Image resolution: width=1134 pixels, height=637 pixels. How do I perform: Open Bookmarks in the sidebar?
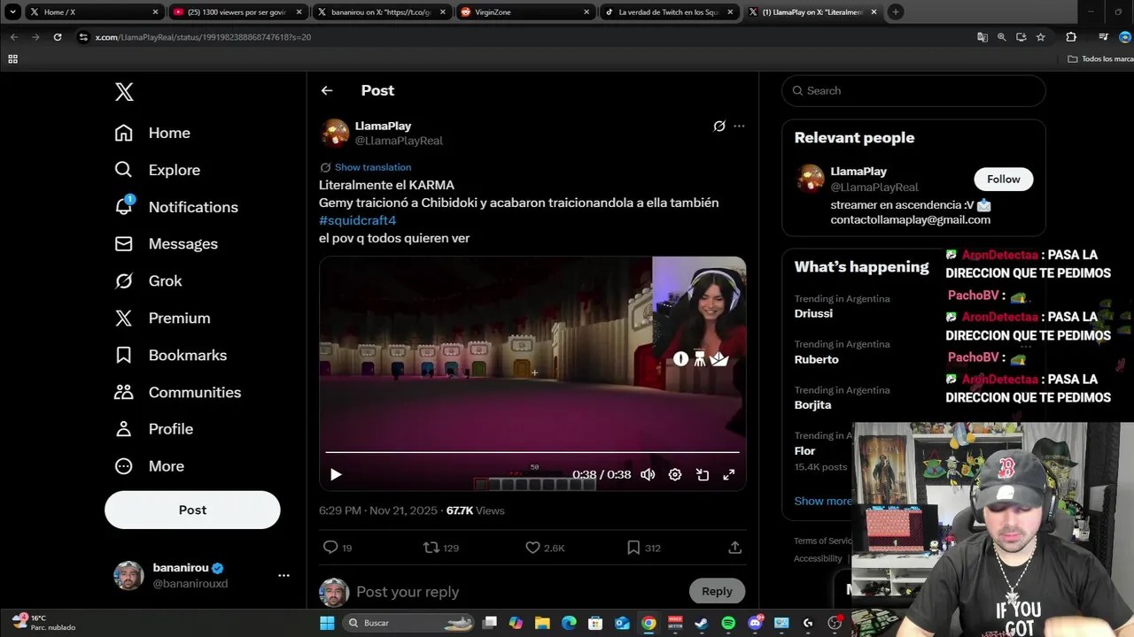pos(170,355)
